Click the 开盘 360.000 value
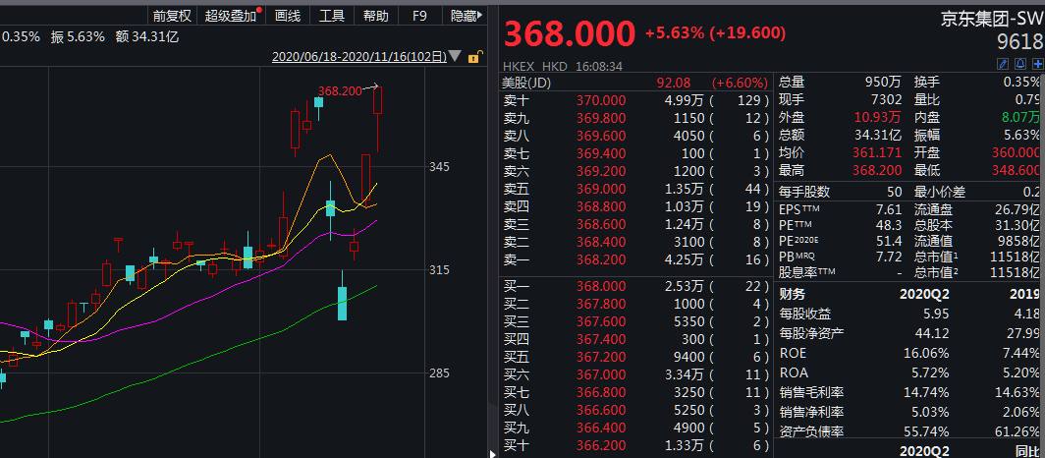Image resolution: width=1045 pixels, height=458 pixels. coord(1017,153)
